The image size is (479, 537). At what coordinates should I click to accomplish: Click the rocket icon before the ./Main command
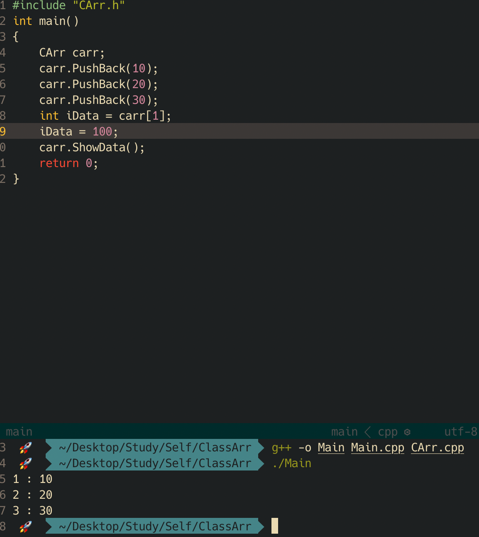point(25,463)
